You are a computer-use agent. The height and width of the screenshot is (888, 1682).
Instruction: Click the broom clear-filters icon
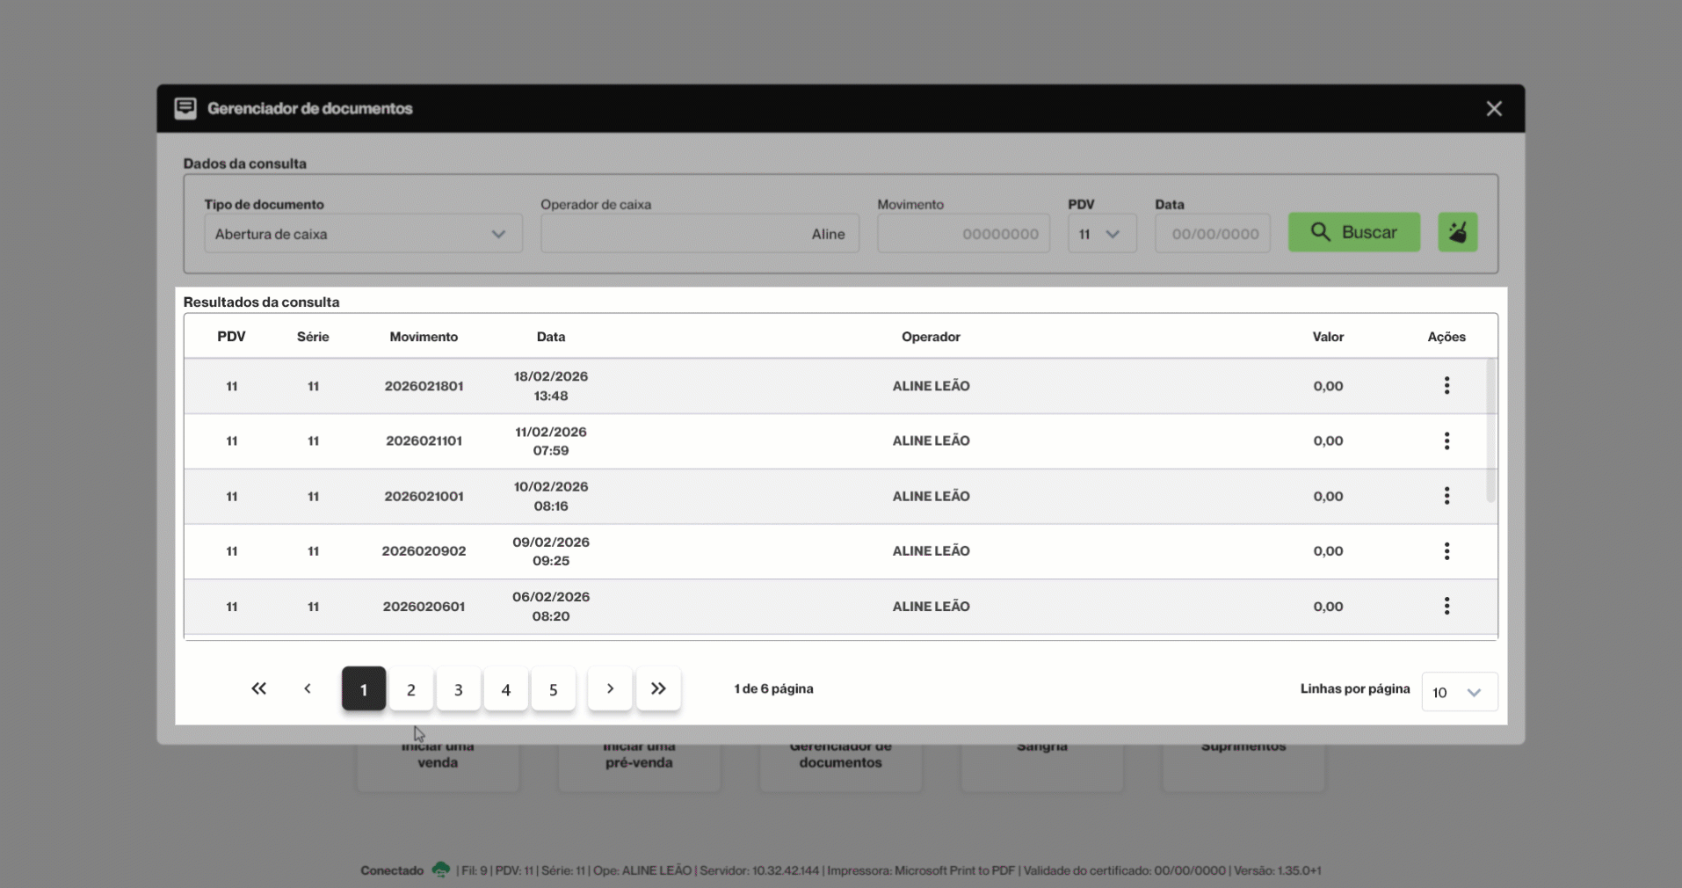(1457, 233)
